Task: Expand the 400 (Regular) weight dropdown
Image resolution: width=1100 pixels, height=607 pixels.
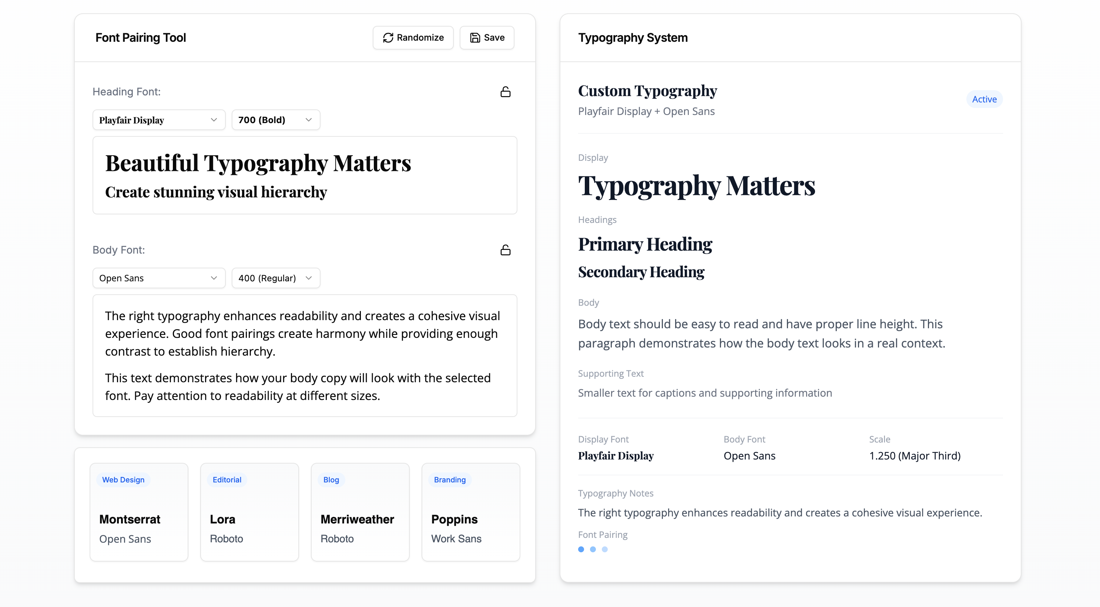Action: coord(275,278)
